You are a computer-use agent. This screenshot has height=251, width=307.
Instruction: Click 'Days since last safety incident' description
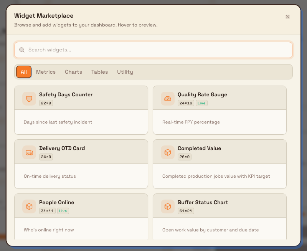tap(58, 122)
